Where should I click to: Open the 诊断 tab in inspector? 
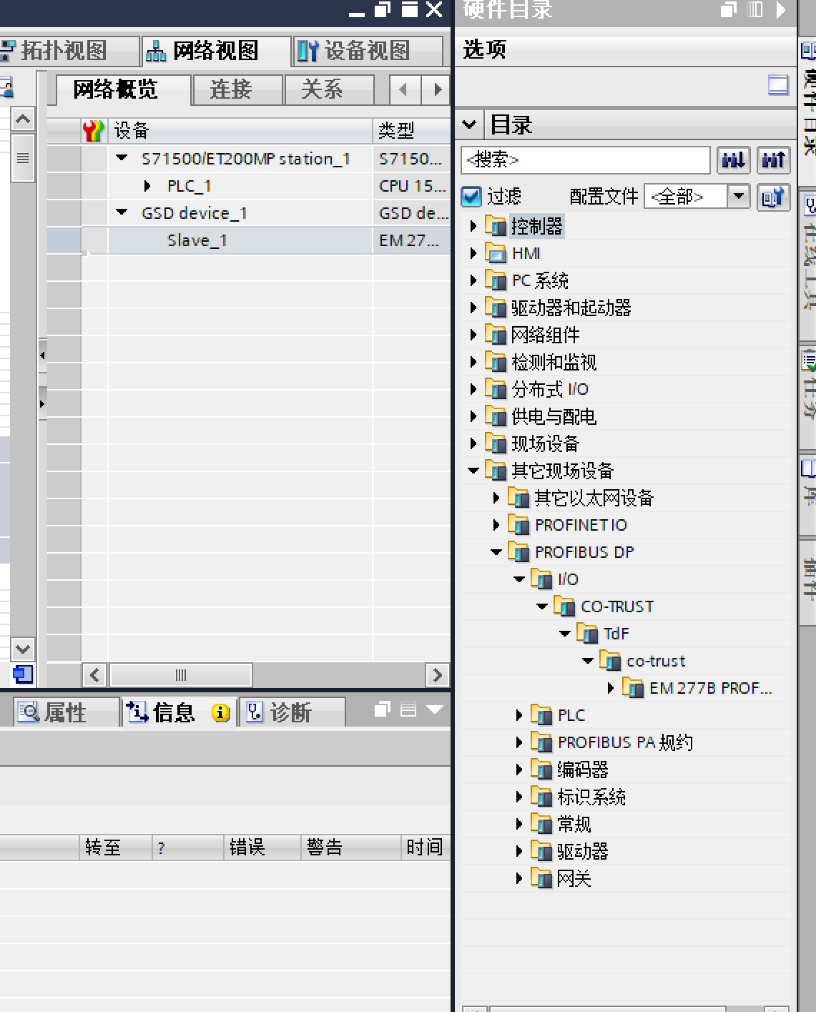(292, 712)
